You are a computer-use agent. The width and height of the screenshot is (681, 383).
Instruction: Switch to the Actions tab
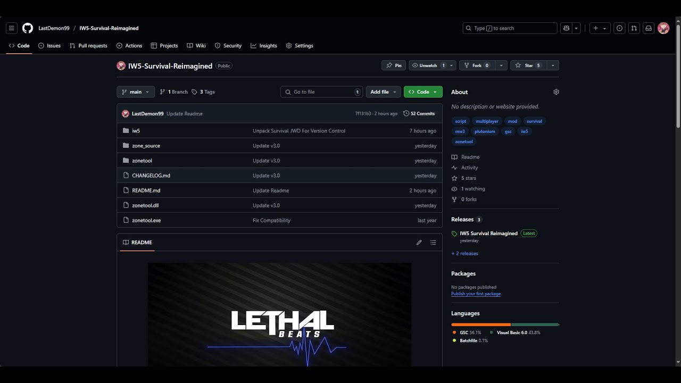pos(129,46)
